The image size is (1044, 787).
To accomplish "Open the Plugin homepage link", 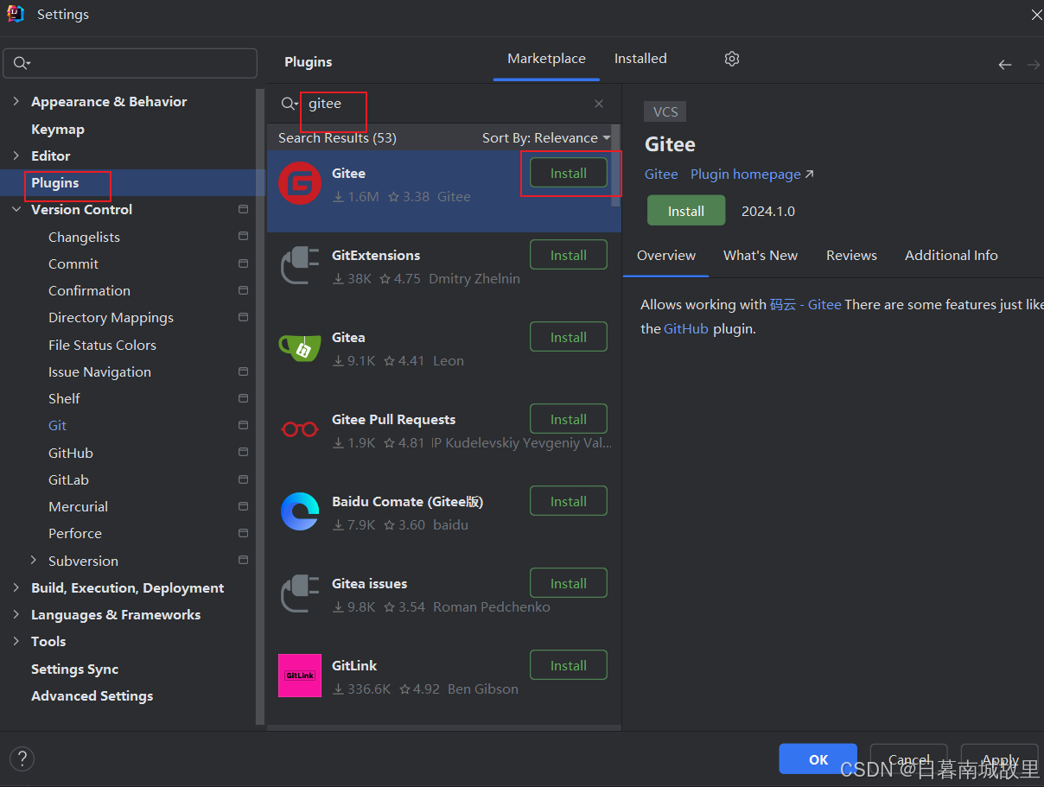I will [752, 175].
